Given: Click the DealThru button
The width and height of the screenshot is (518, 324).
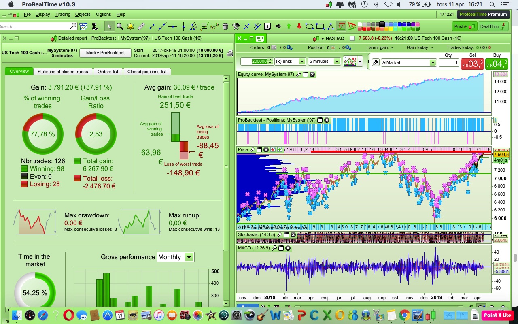Looking at the screenshot, I should click(x=493, y=26).
